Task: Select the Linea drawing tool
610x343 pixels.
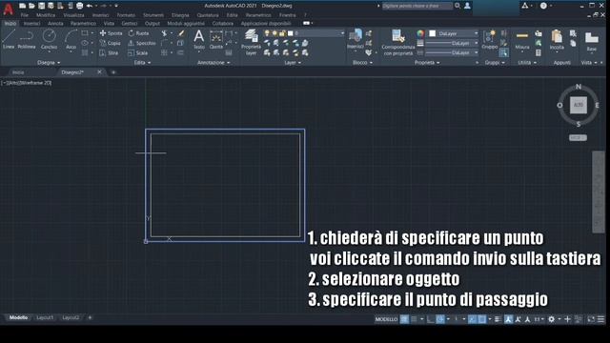Action: point(9,39)
